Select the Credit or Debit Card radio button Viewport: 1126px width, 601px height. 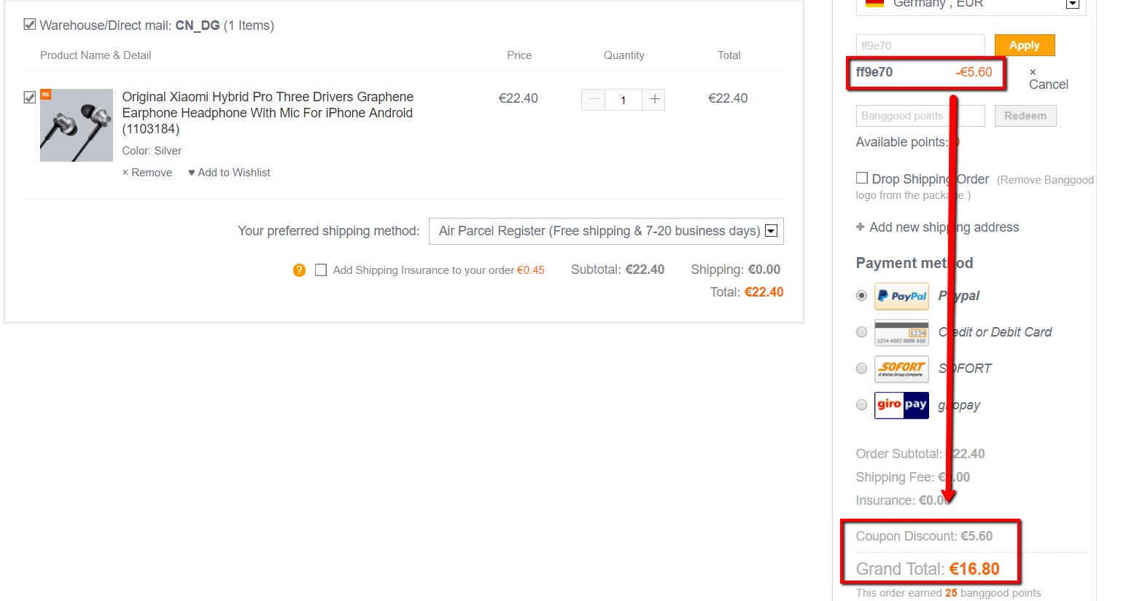click(862, 332)
